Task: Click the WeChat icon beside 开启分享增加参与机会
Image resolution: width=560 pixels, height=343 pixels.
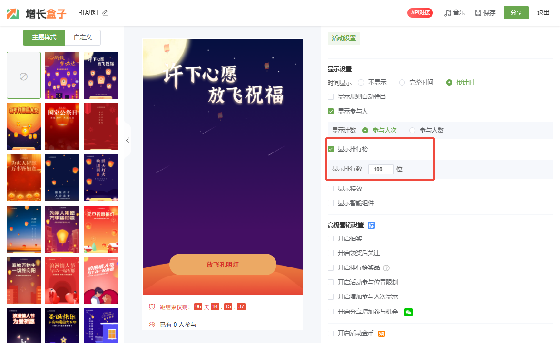Action: (x=408, y=312)
